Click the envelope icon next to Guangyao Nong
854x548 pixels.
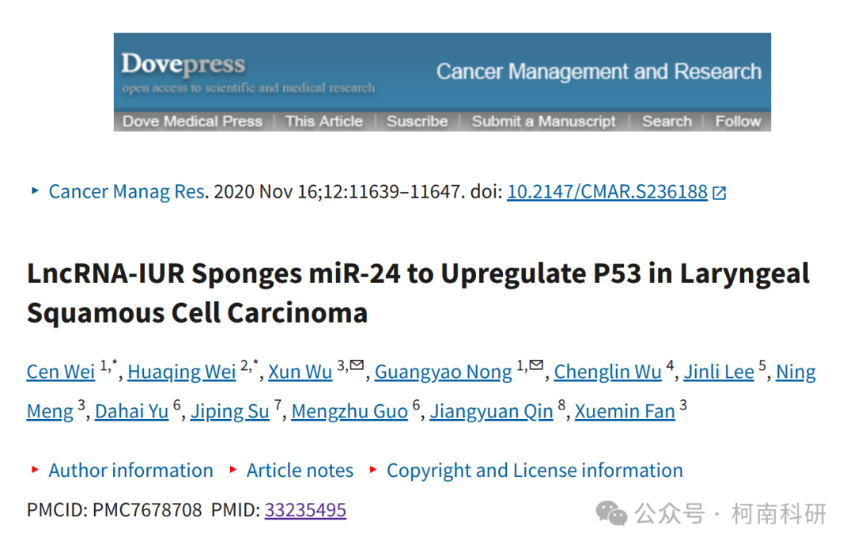click(x=536, y=365)
